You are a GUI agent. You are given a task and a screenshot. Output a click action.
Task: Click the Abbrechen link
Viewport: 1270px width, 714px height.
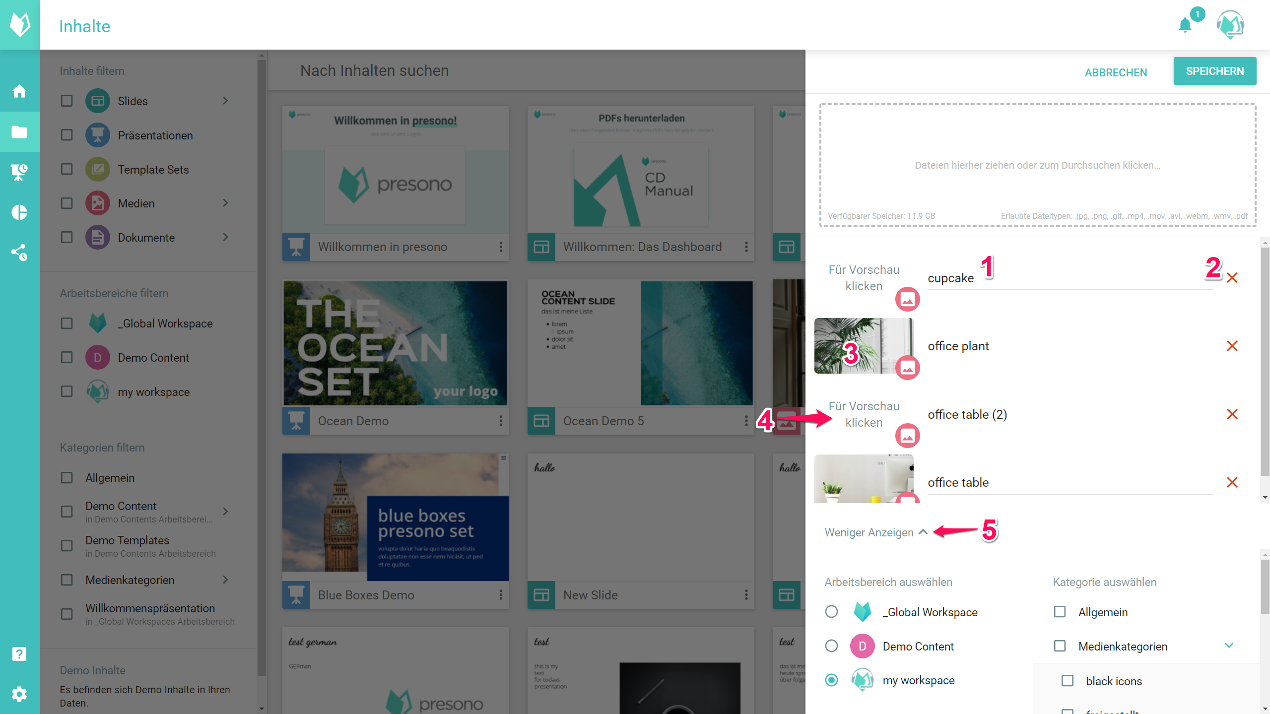click(1116, 72)
